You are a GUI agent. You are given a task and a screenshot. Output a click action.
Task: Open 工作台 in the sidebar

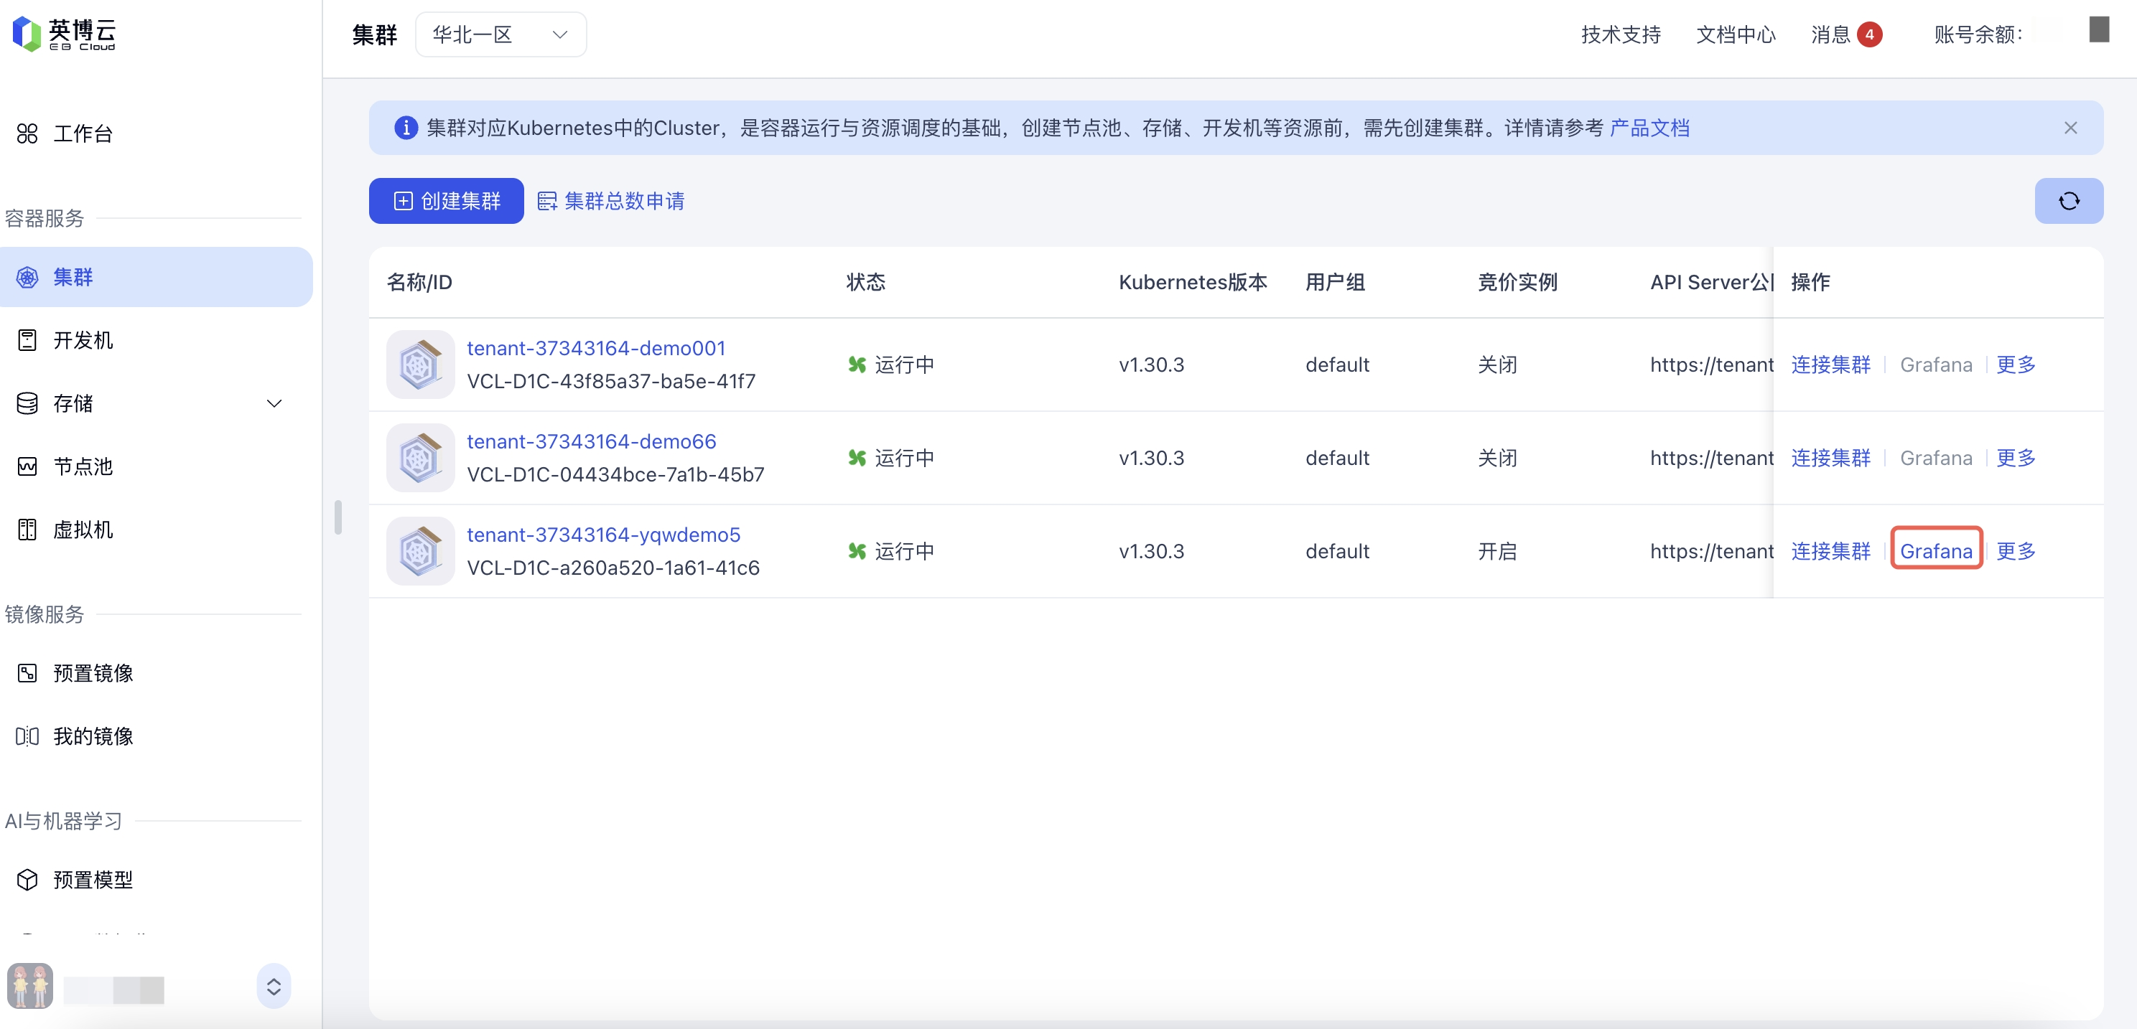click(82, 133)
